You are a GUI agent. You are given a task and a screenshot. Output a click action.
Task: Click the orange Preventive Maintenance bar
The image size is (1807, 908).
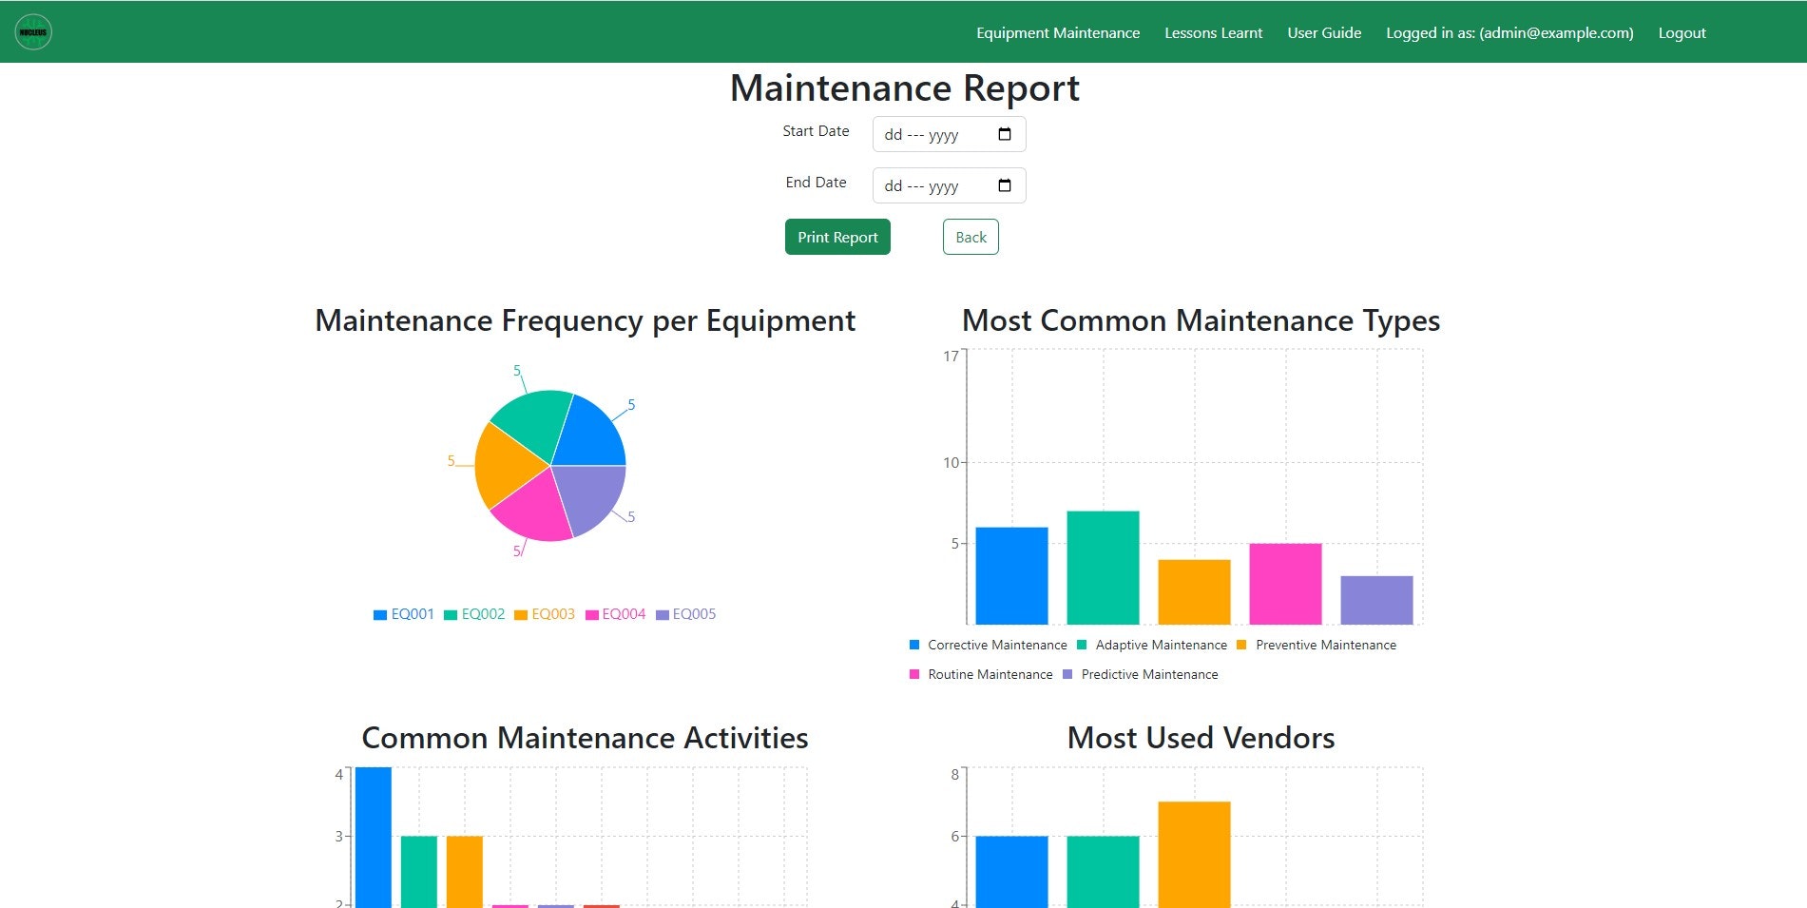(x=1194, y=592)
